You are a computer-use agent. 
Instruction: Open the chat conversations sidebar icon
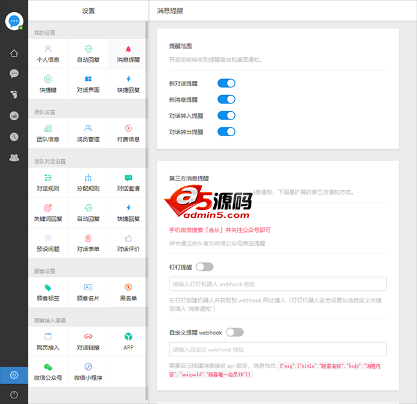[x=14, y=73]
